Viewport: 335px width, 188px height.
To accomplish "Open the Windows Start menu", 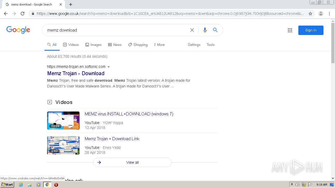I will (x=7, y=184).
